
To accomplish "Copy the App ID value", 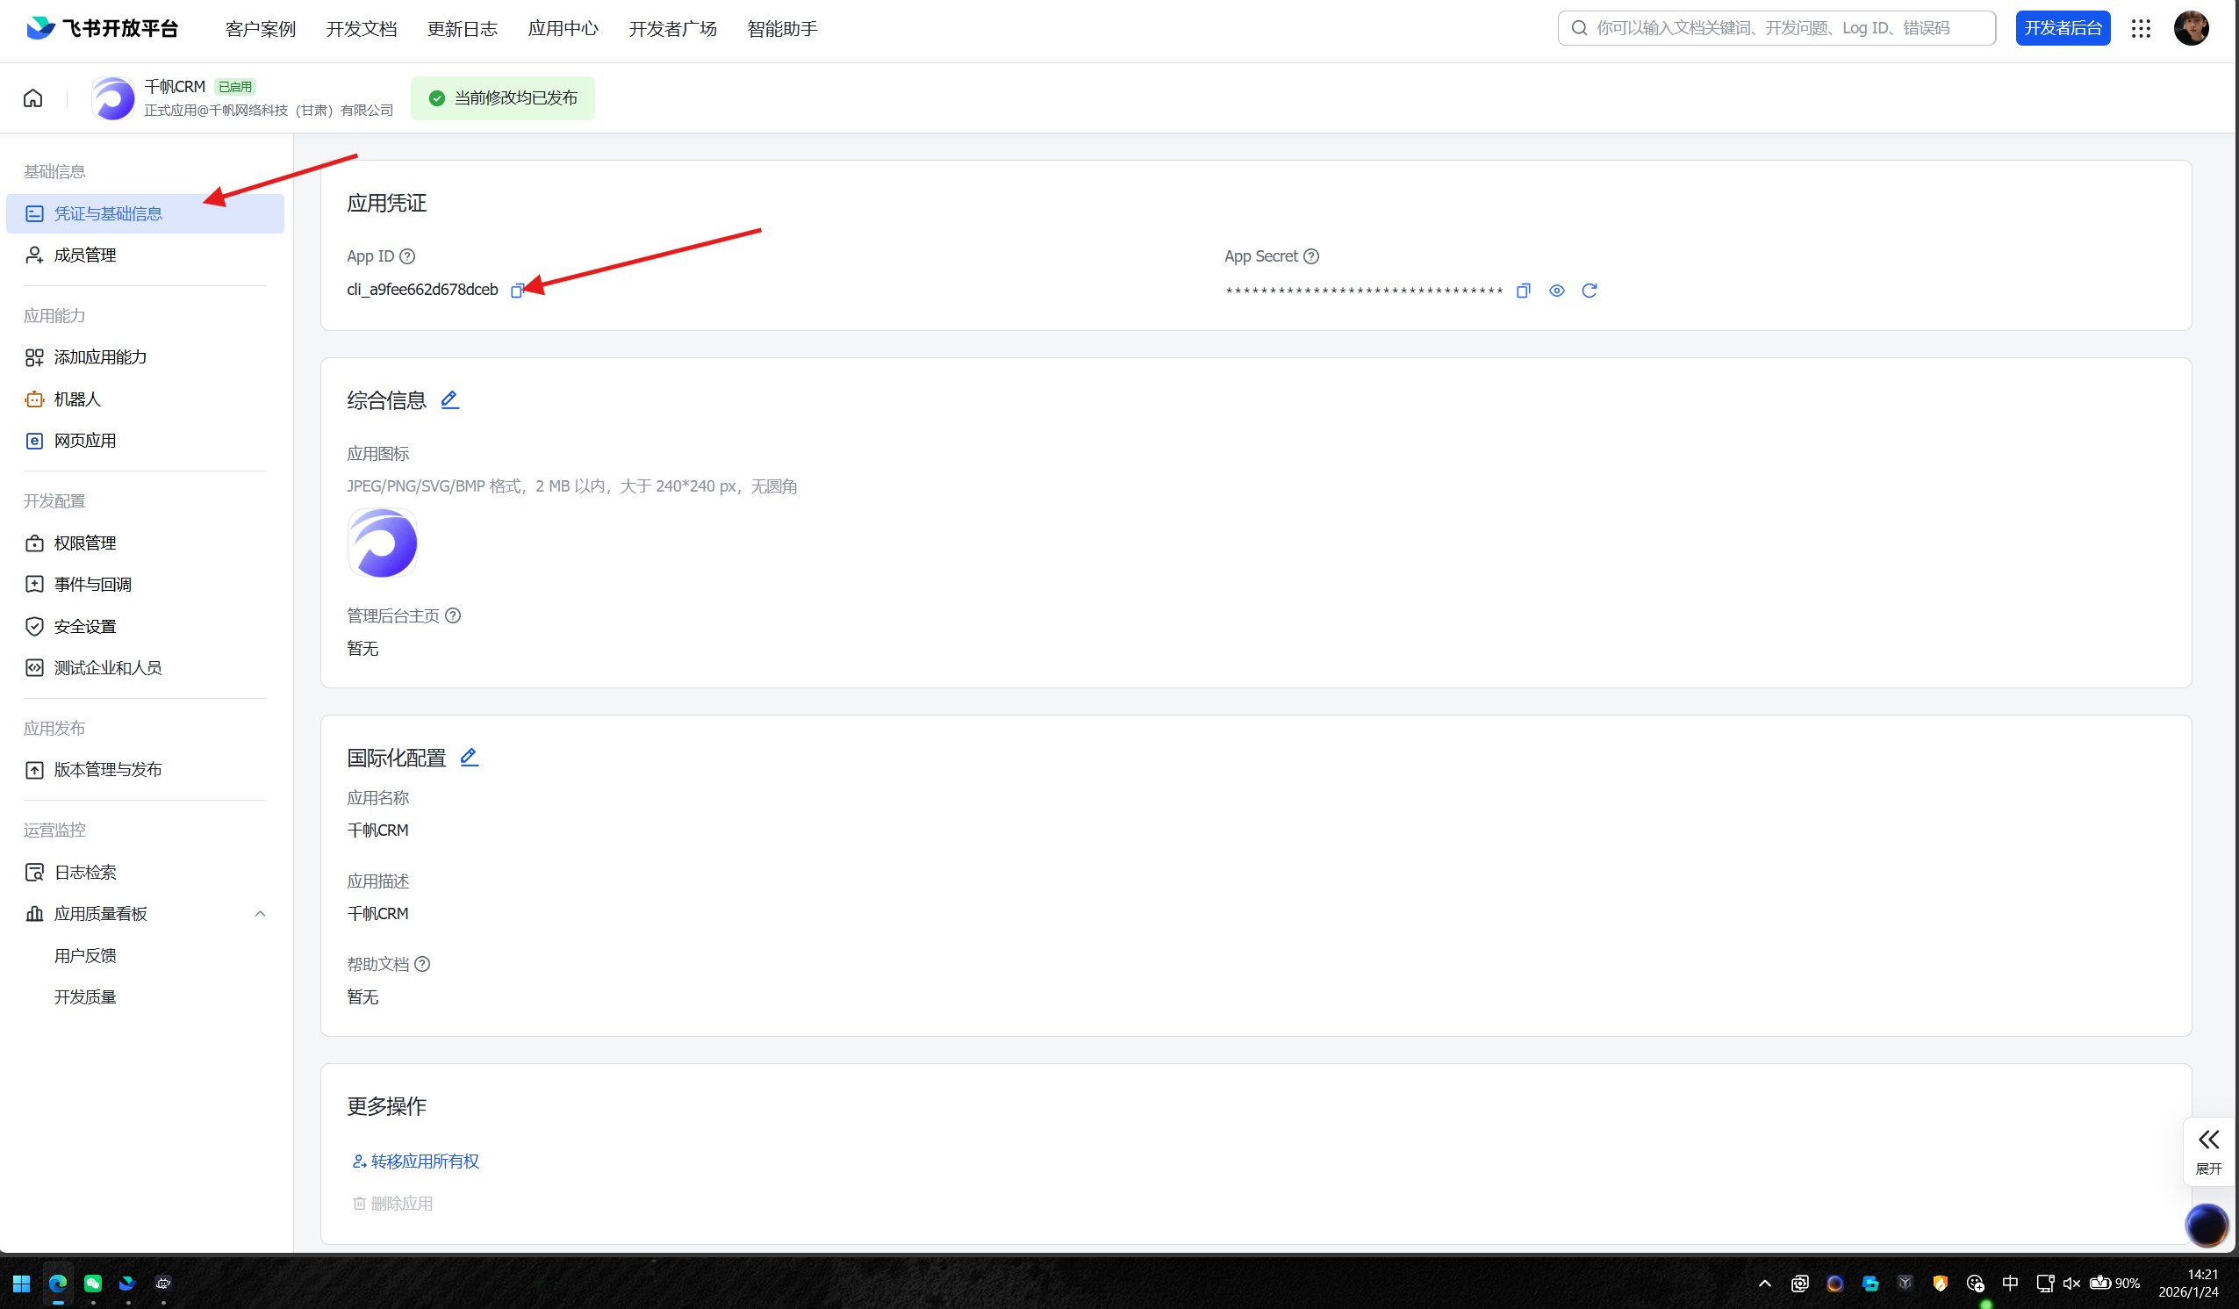I will click(516, 291).
